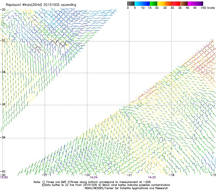This screenshot has height=190, width=216.
Task: Click the purple time stamp 15:59
Action: (4, 177)
